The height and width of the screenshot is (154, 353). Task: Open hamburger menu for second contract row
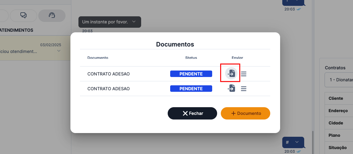(244, 89)
